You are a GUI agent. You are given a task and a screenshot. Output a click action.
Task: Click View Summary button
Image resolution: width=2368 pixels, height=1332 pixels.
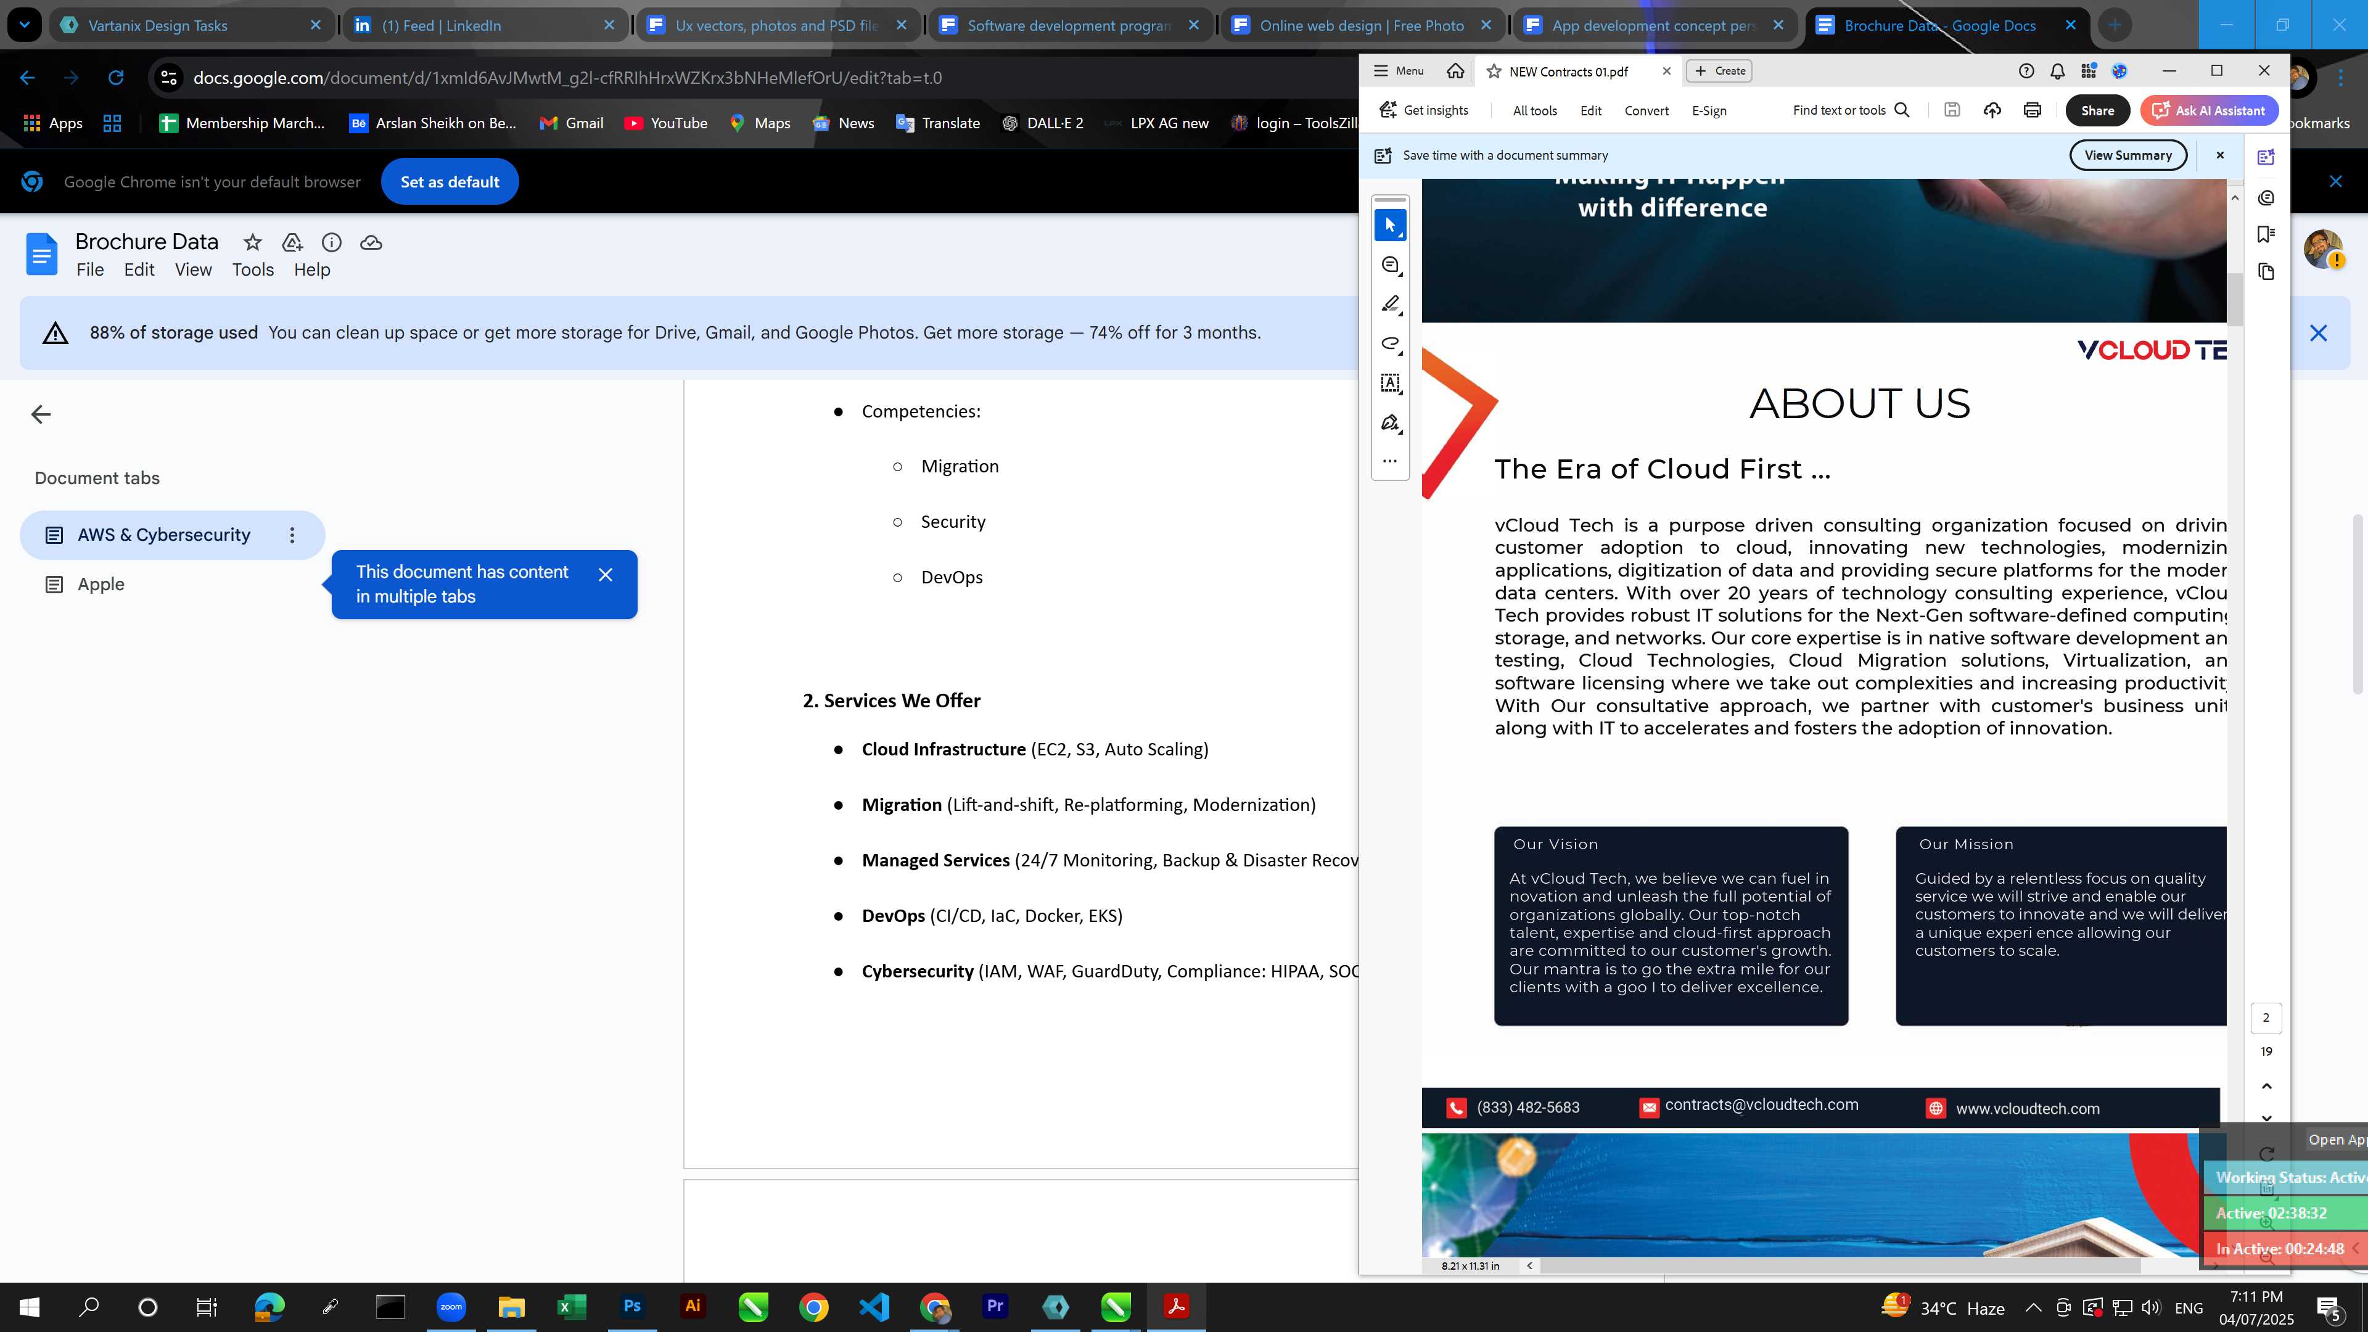click(x=2127, y=155)
